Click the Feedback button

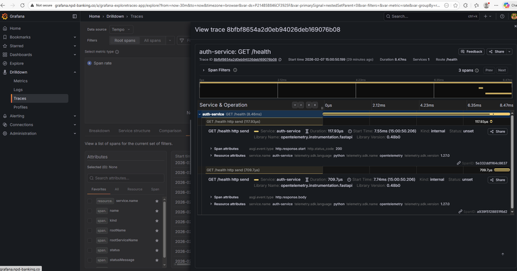(x=472, y=51)
